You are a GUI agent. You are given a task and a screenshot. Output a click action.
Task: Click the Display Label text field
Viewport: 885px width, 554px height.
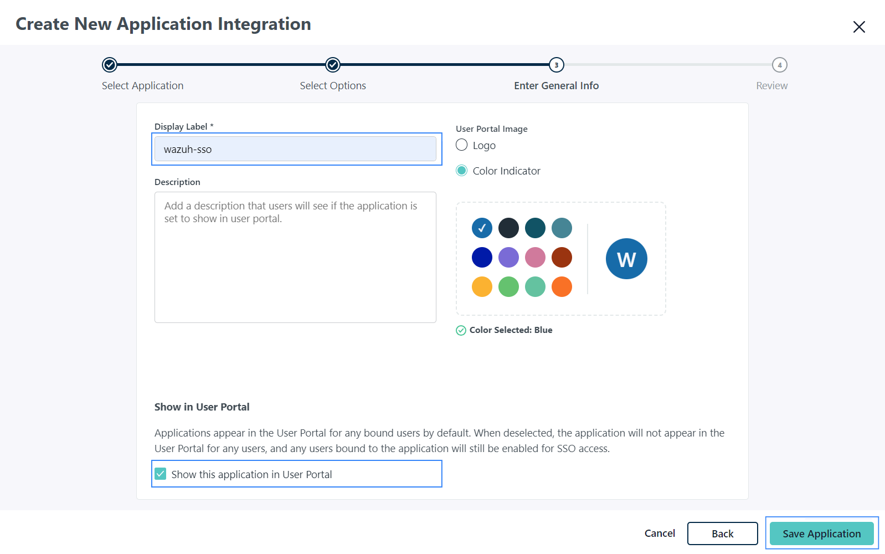(x=295, y=149)
